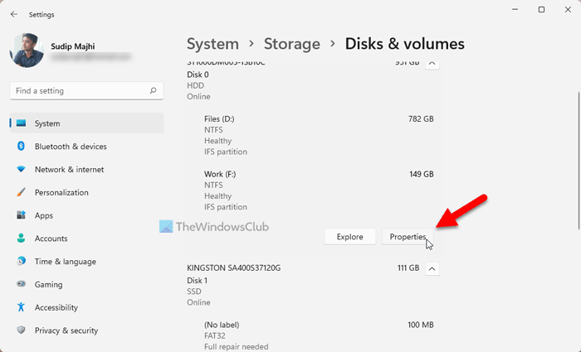This screenshot has height=352, width=581.
Task: Collapse the KINGSTON Disk 1 section
Action: 431,268
